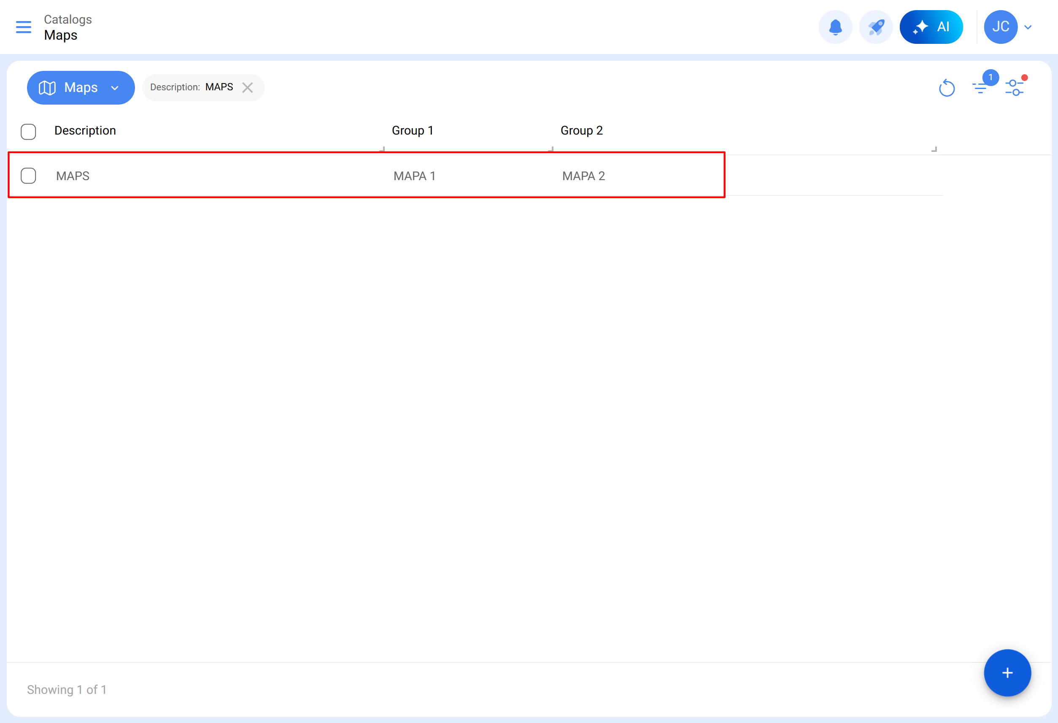This screenshot has height=723, width=1058.
Task: Open notifications bell
Action: [x=835, y=27]
